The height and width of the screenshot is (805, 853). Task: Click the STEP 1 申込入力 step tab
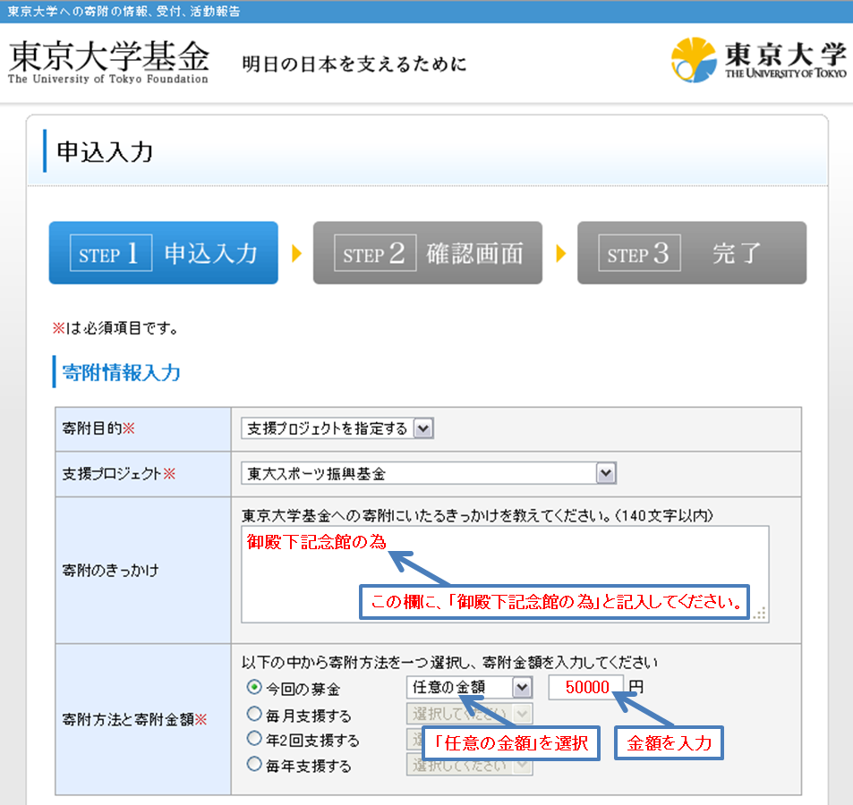pos(163,253)
